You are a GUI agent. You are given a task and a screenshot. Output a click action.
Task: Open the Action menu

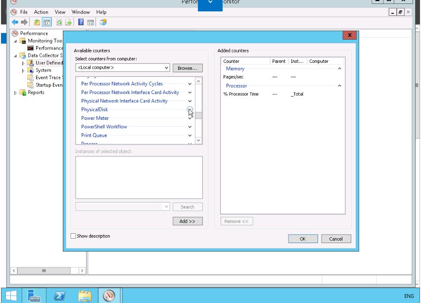click(41, 12)
